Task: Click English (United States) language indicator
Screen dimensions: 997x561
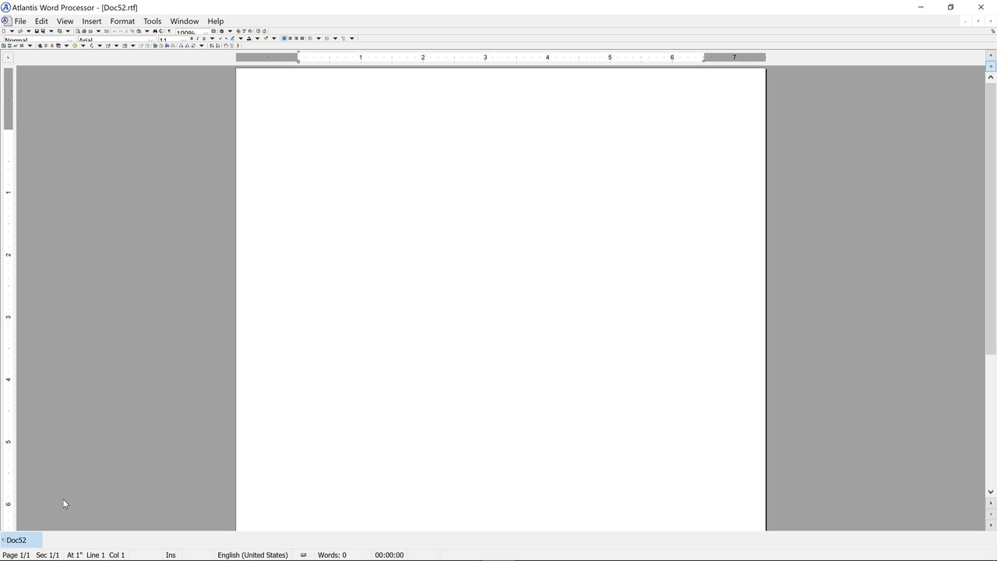Action: pos(252,555)
